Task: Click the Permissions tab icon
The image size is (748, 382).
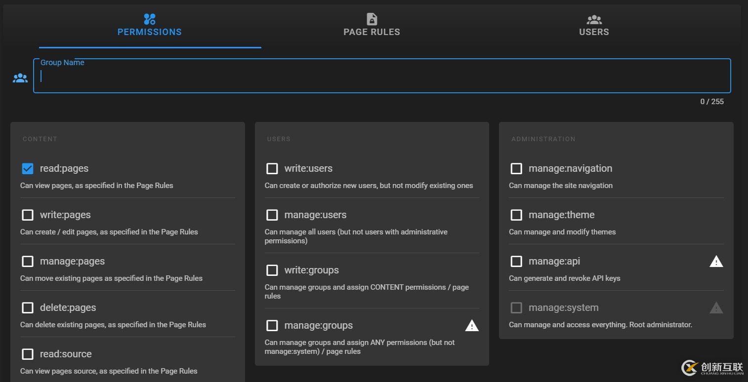Action: pyautogui.click(x=150, y=19)
